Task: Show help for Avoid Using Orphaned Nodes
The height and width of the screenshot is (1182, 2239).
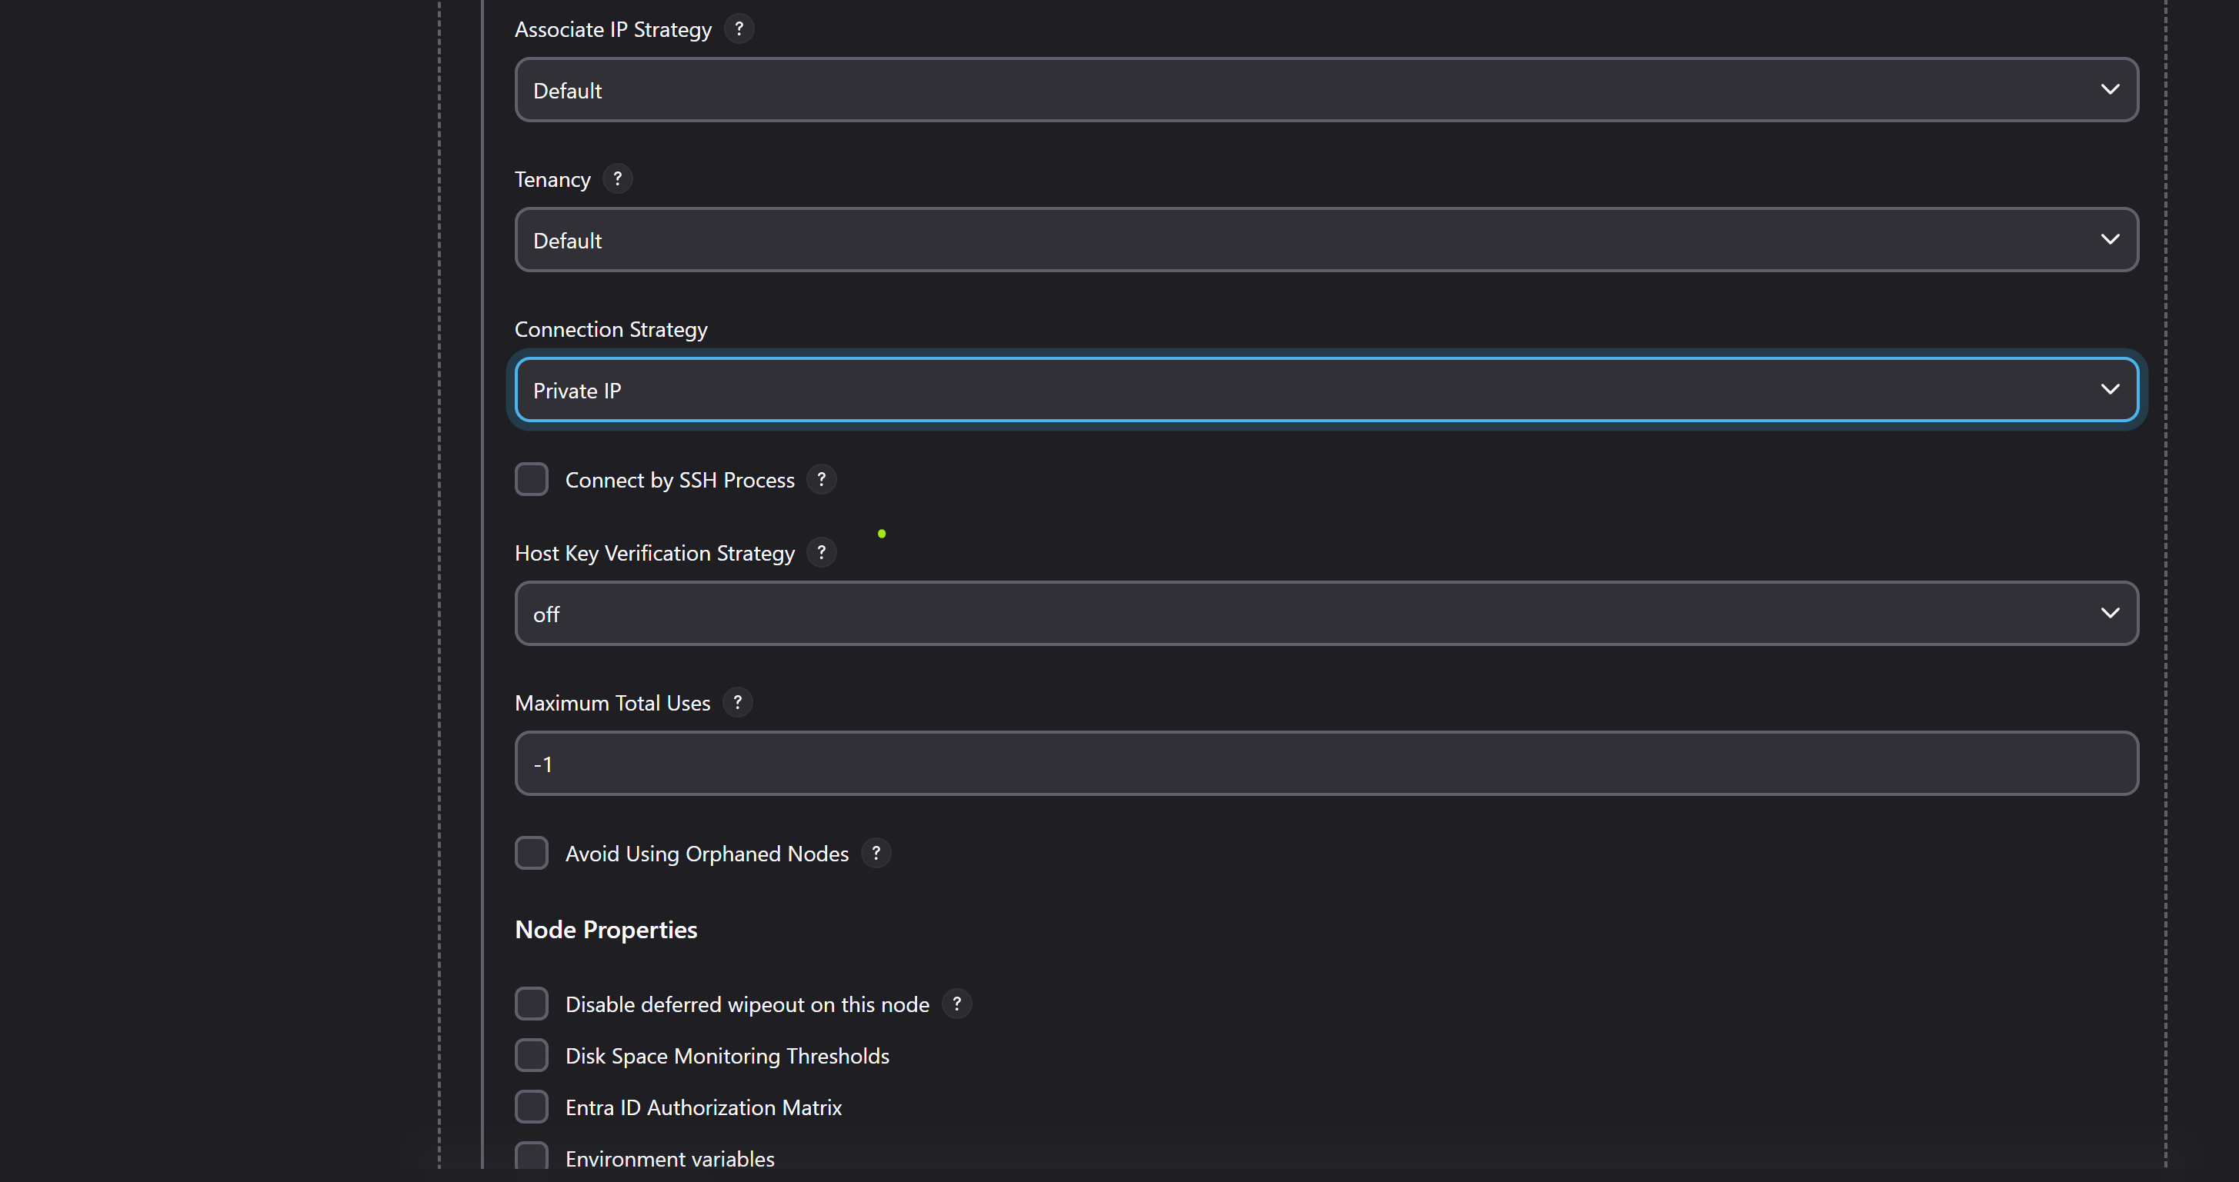Action: coord(876,853)
